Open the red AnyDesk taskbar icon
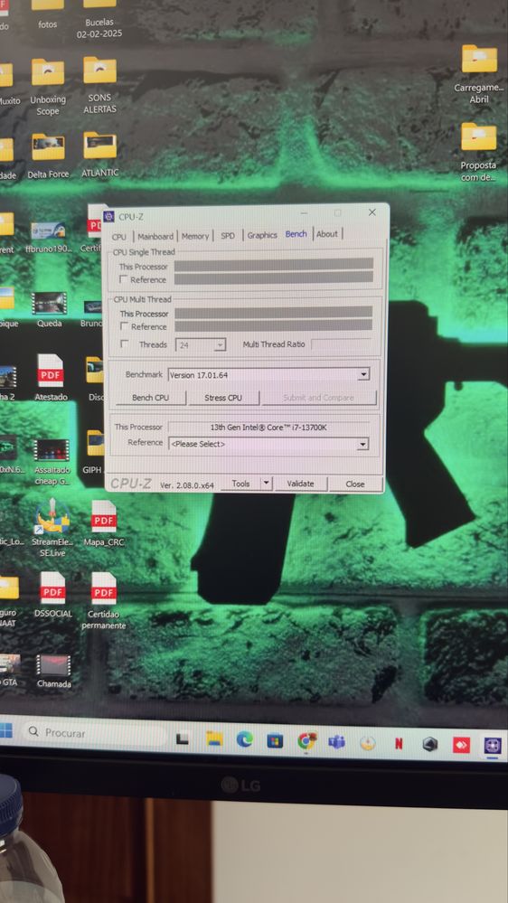The height and width of the screenshot is (903, 508). 461,745
